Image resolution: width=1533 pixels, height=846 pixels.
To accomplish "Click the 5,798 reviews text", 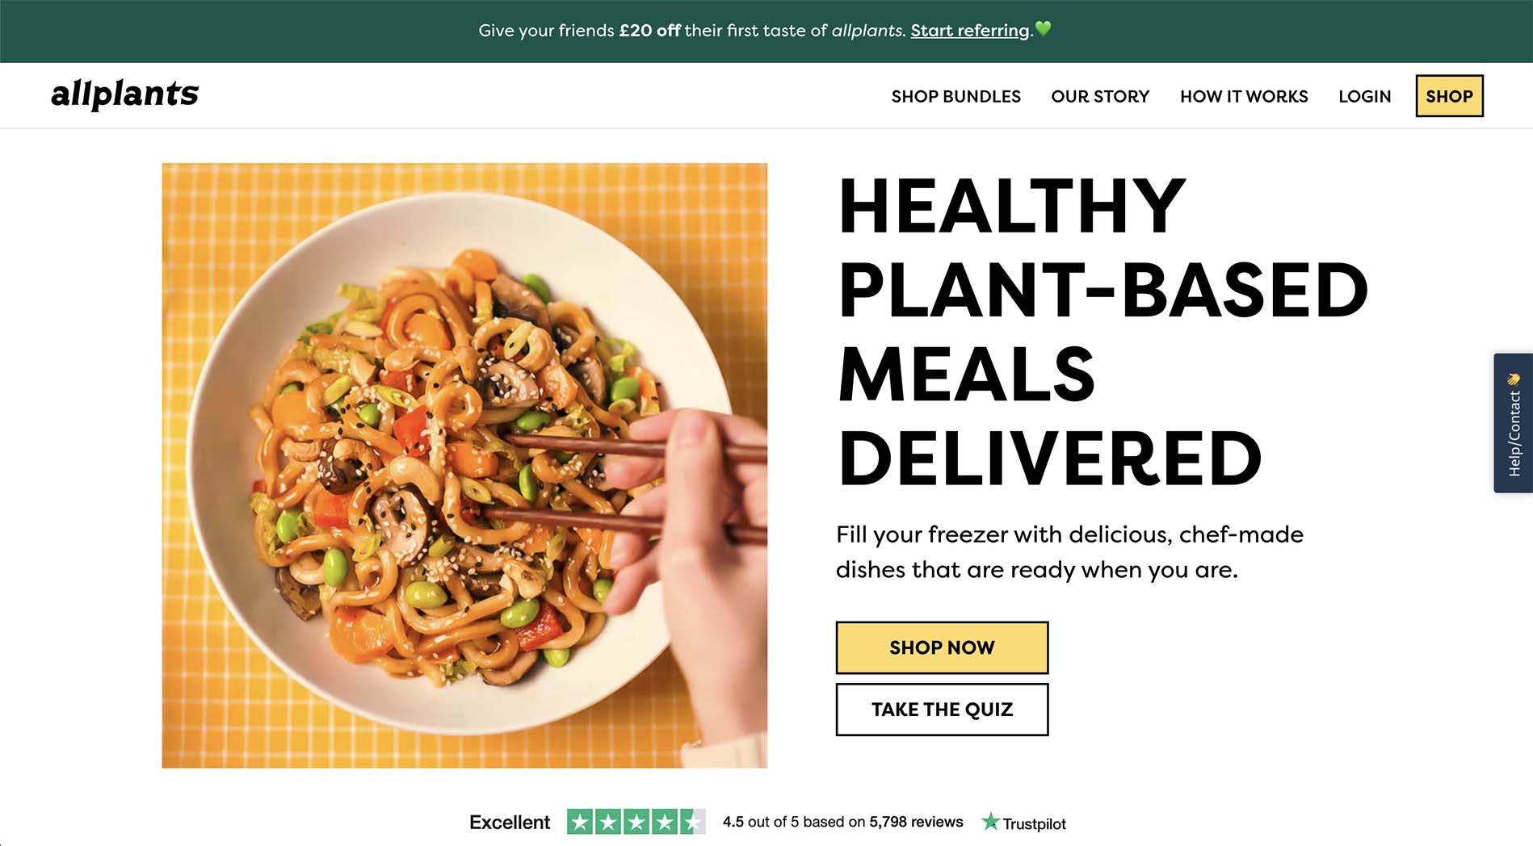I will point(916,822).
